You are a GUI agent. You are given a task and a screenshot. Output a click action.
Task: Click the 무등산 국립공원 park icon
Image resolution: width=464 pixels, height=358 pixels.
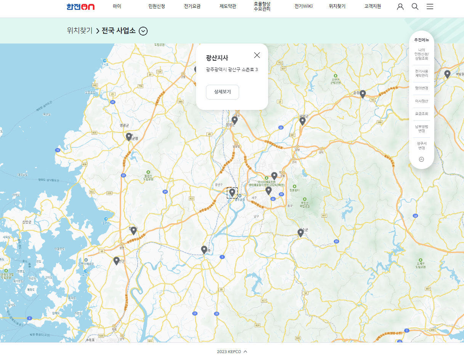coord(304,198)
